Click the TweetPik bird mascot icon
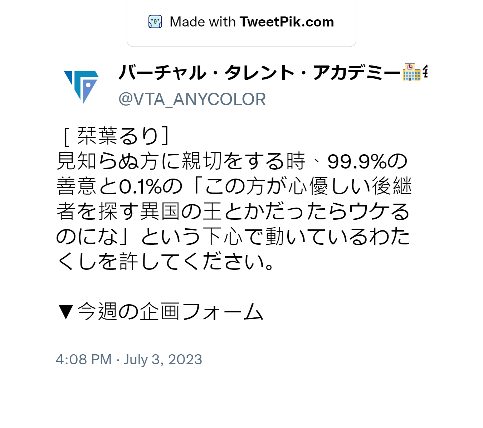The width and height of the screenshot is (483, 428). [x=155, y=22]
